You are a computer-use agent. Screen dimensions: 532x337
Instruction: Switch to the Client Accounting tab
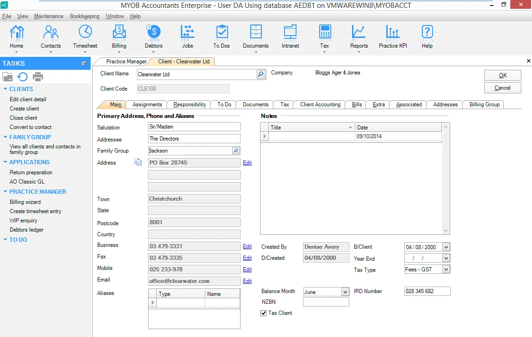[319, 104]
